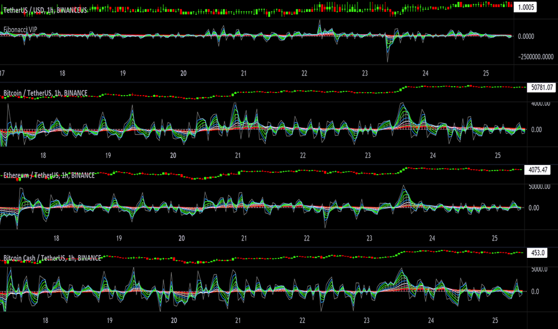This screenshot has width=558, height=329.
Task: Click date 18 on TetherUS time axis
Action: tap(62, 73)
